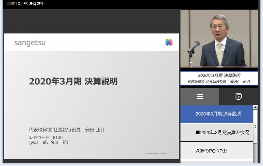Click the chapter list scrollbar thumb

pos(255,126)
